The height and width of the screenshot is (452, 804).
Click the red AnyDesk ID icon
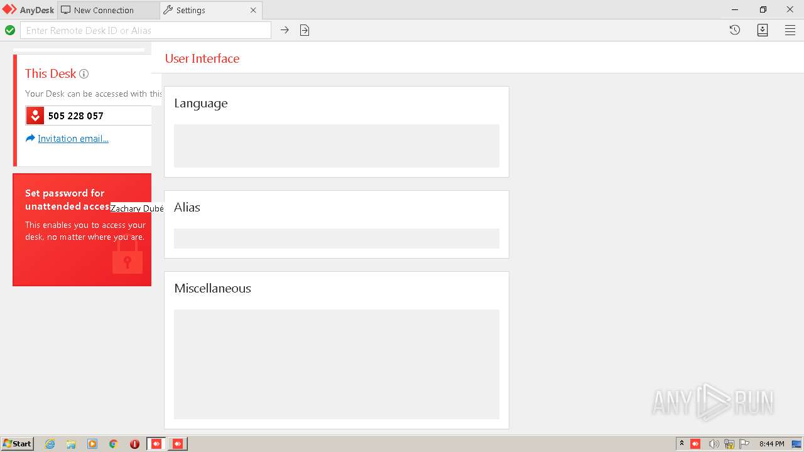click(35, 116)
